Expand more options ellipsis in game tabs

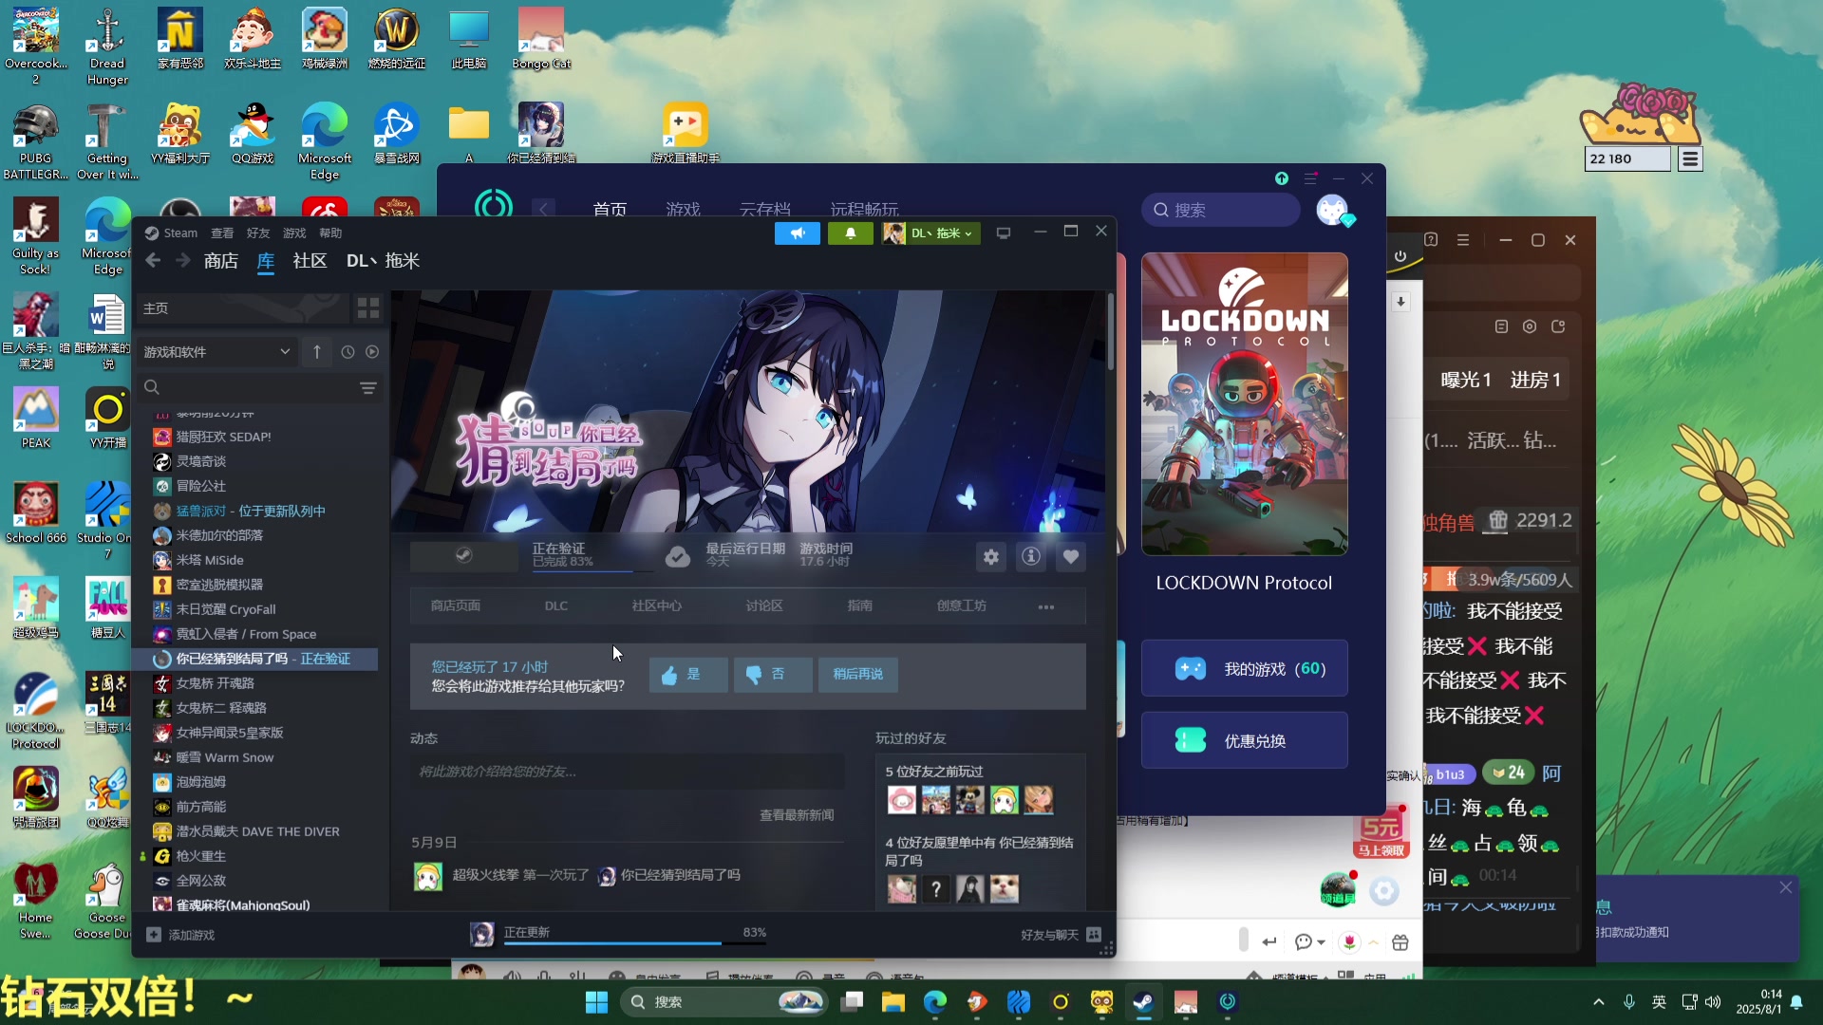pyautogui.click(x=1046, y=606)
